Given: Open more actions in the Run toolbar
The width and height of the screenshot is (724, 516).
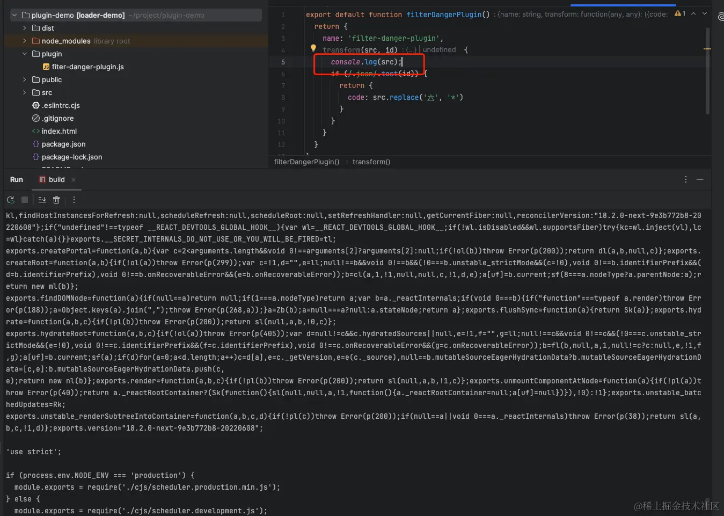Looking at the screenshot, I should click(x=74, y=200).
